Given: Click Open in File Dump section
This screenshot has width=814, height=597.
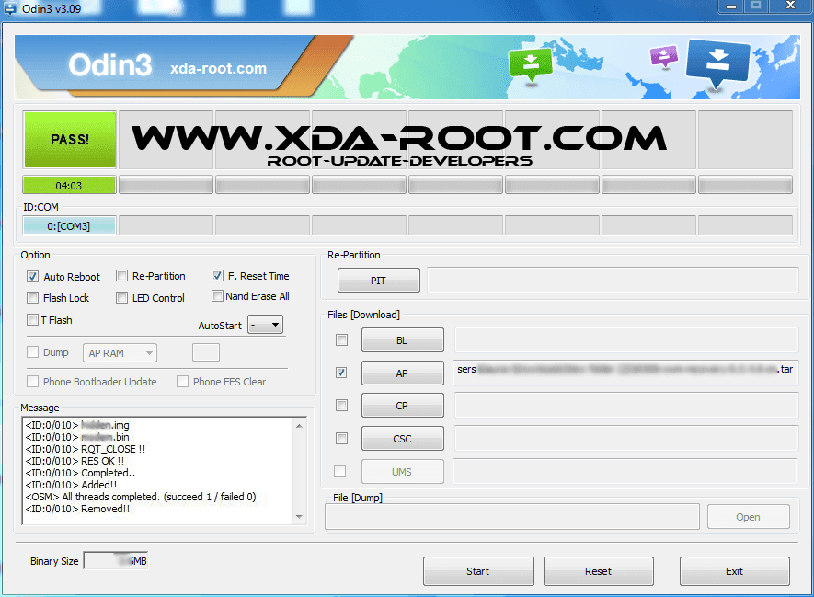Looking at the screenshot, I should [748, 517].
